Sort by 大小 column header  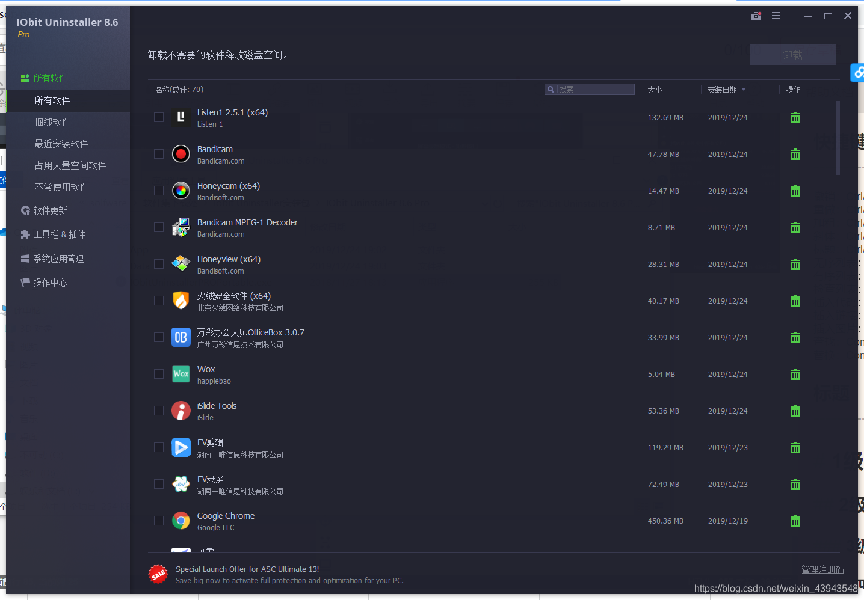pyautogui.click(x=655, y=90)
